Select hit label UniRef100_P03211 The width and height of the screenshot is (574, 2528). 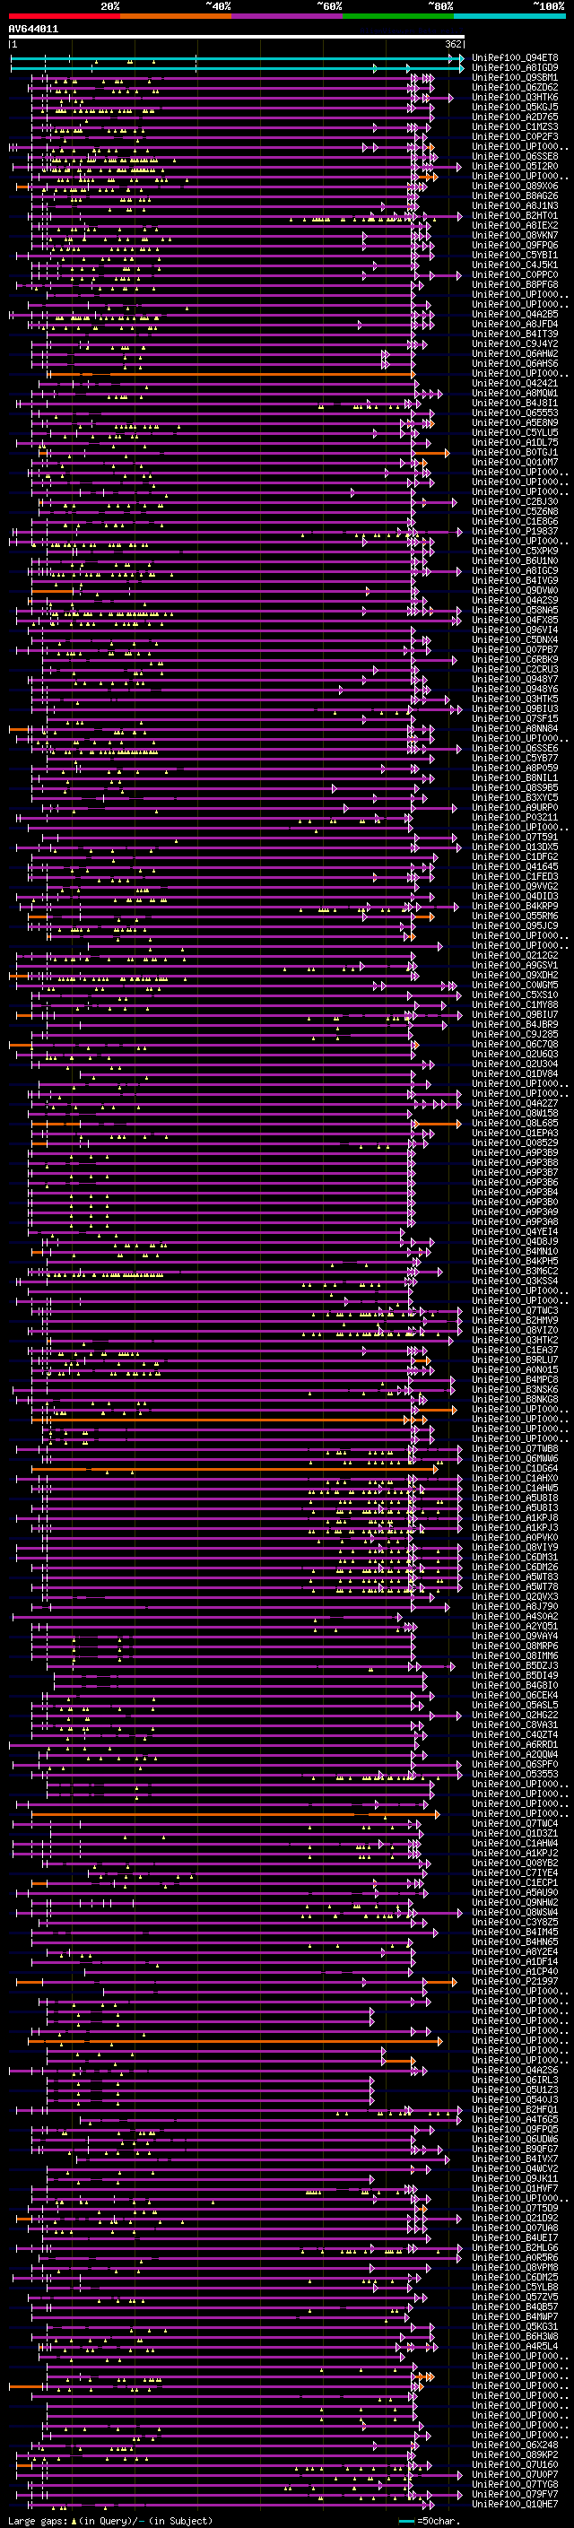point(515,818)
